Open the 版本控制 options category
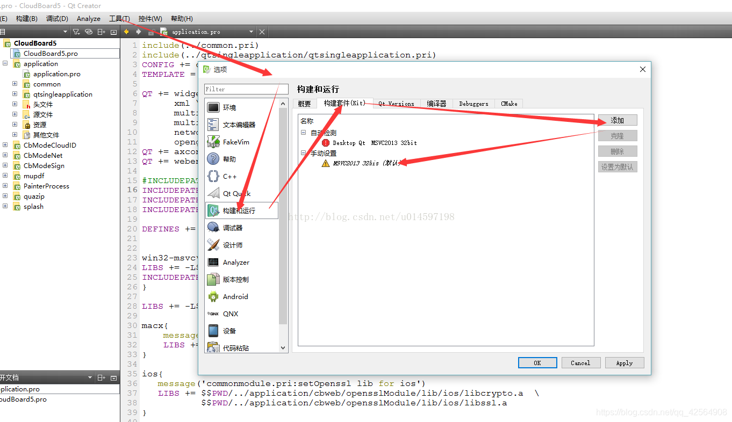The image size is (732, 422). pos(242,279)
